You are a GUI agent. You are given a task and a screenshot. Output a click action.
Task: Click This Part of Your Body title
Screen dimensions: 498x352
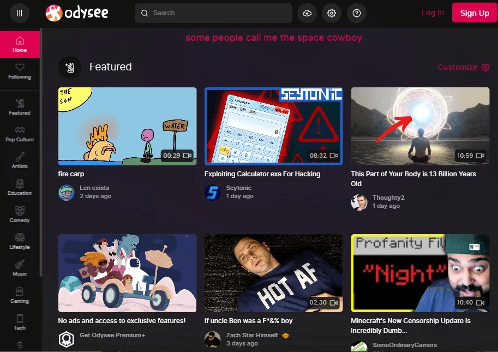click(x=413, y=179)
